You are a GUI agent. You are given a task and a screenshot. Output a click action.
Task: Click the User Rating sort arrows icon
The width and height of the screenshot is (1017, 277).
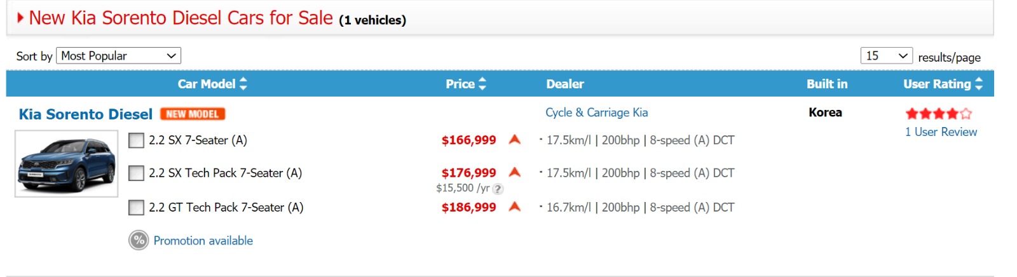(x=979, y=84)
